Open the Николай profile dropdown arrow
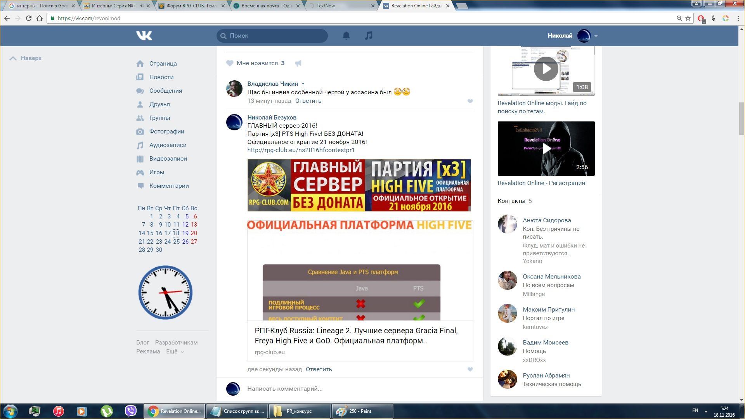The image size is (745, 419). (596, 36)
